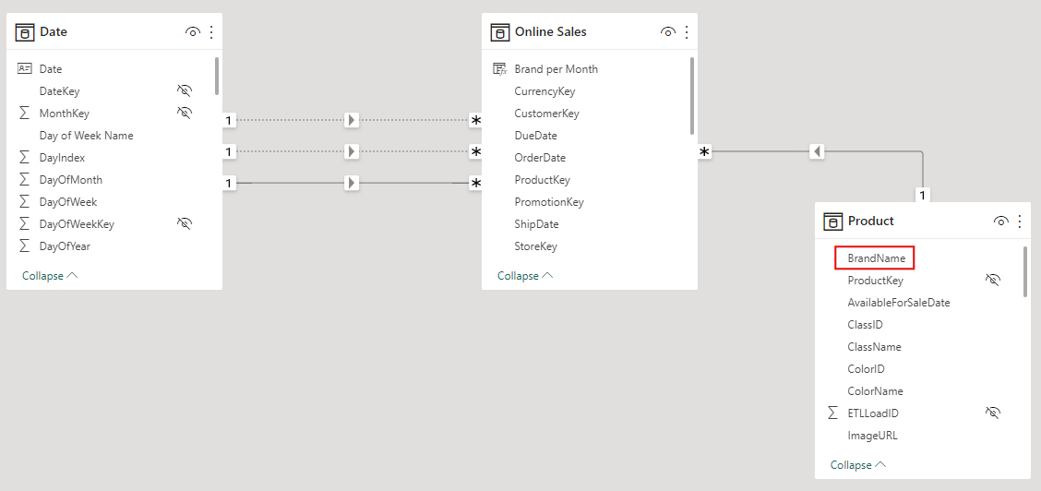Click the Date table header icon
Screen dimensions: 1041x491
tap(25, 32)
